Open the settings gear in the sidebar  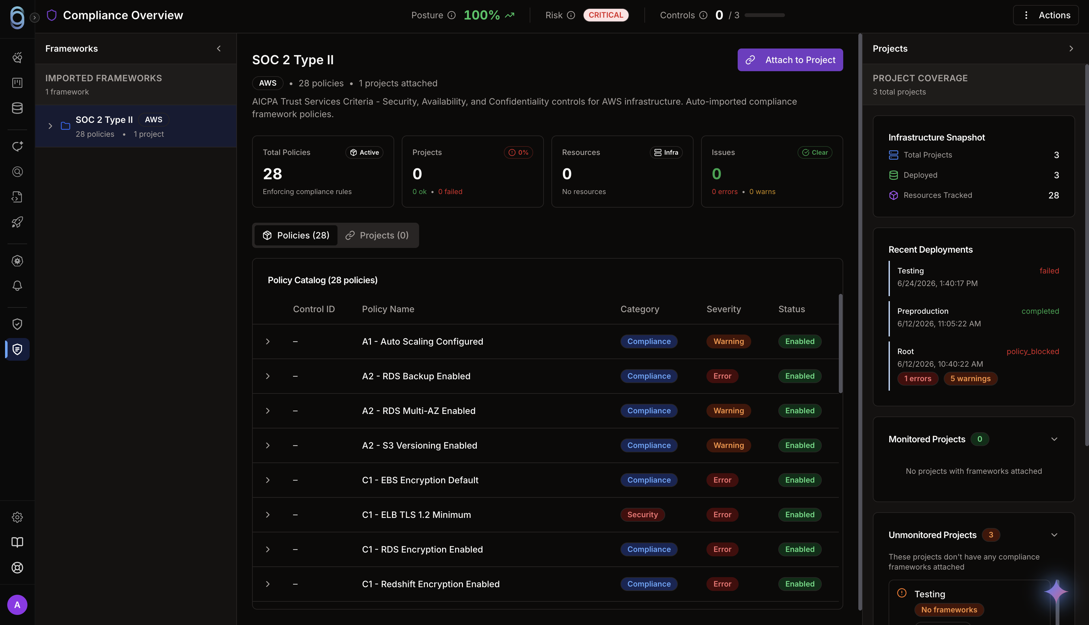pyautogui.click(x=17, y=517)
